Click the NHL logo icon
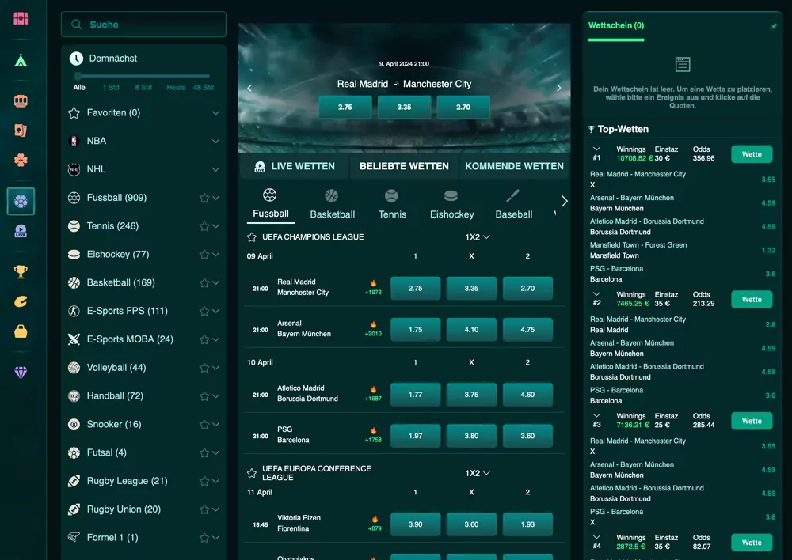 pyautogui.click(x=74, y=169)
